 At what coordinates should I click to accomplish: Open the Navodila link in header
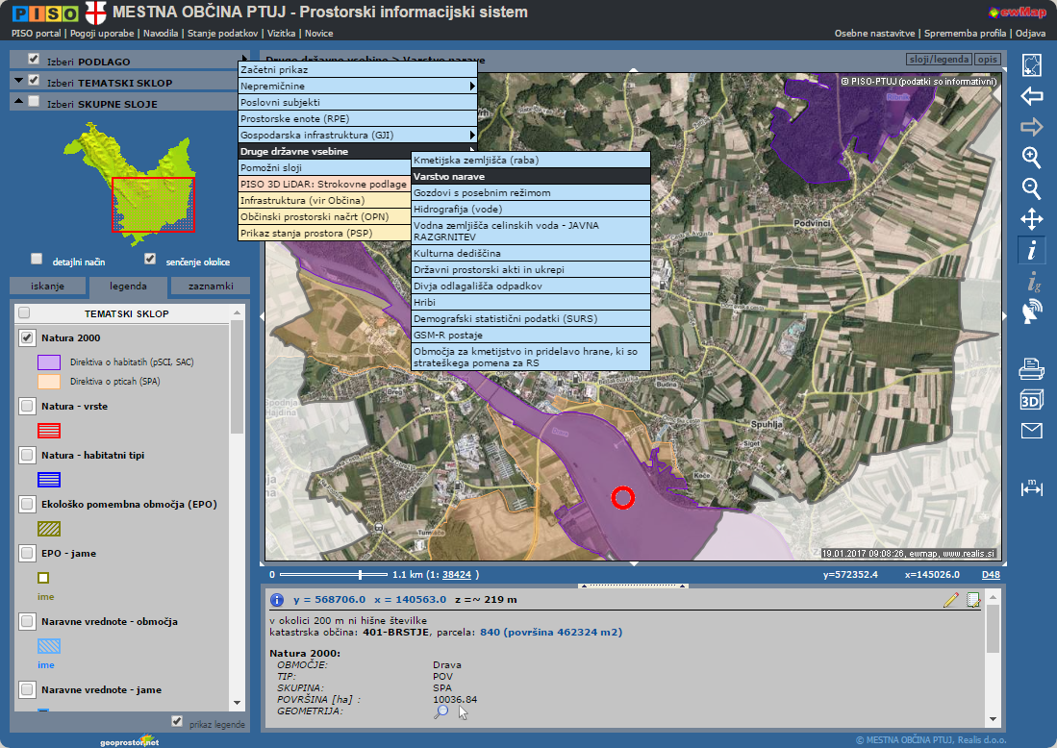pyautogui.click(x=161, y=33)
